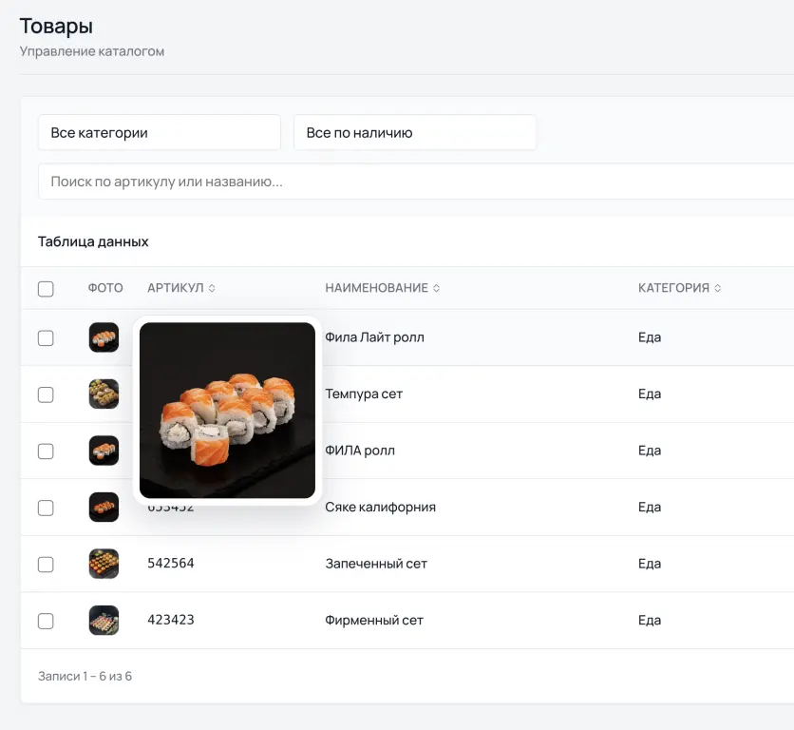Click sort arrows next to Наименование
794x730 pixels.
pos(436,288)
